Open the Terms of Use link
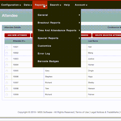Viewport: 121px width, 121px height. click(82, 112)
